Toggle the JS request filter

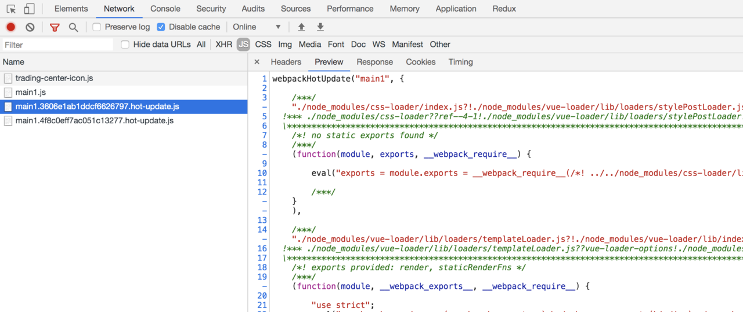243,45
